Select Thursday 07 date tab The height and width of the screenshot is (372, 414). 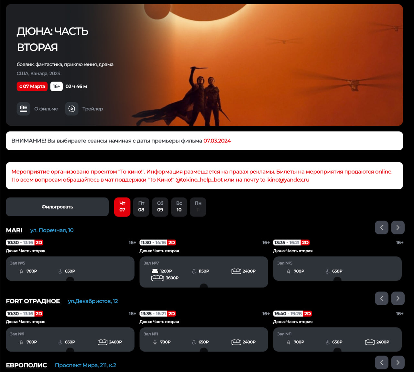[122, 207]
